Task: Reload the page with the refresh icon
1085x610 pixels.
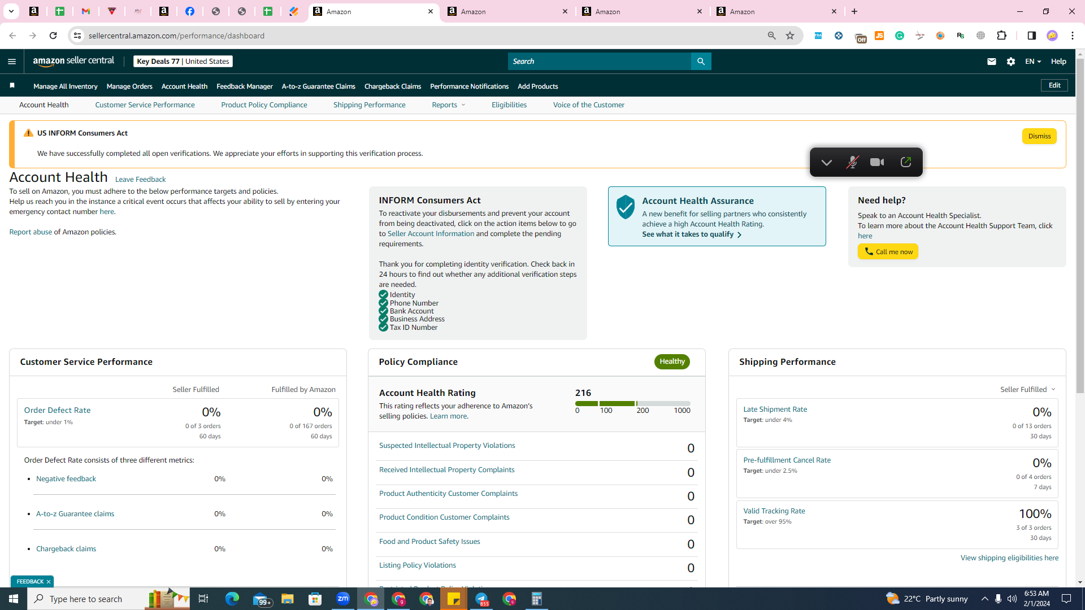Action: (53, 36)
